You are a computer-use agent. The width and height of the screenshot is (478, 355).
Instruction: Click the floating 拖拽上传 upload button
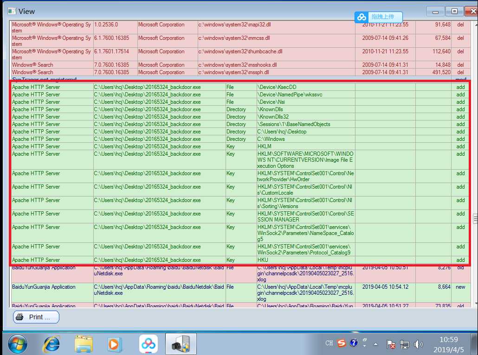point(378,17)
